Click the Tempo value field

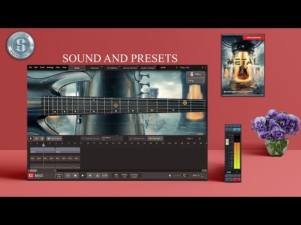124,176
